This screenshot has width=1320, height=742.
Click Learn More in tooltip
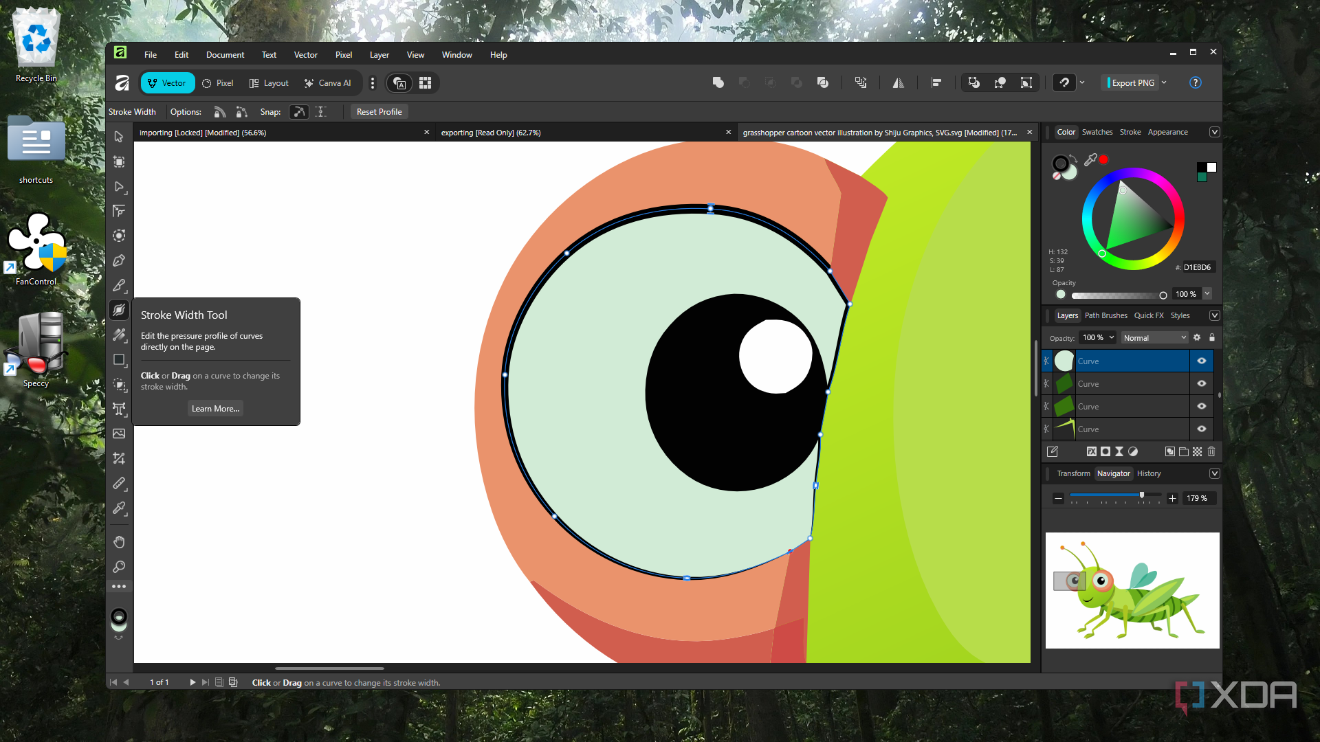(215, 409)
